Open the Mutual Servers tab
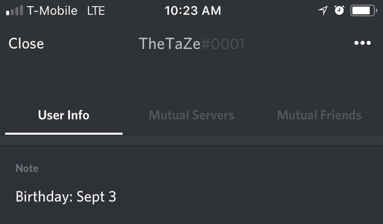The image size is (383, 224). coord(192,115)
